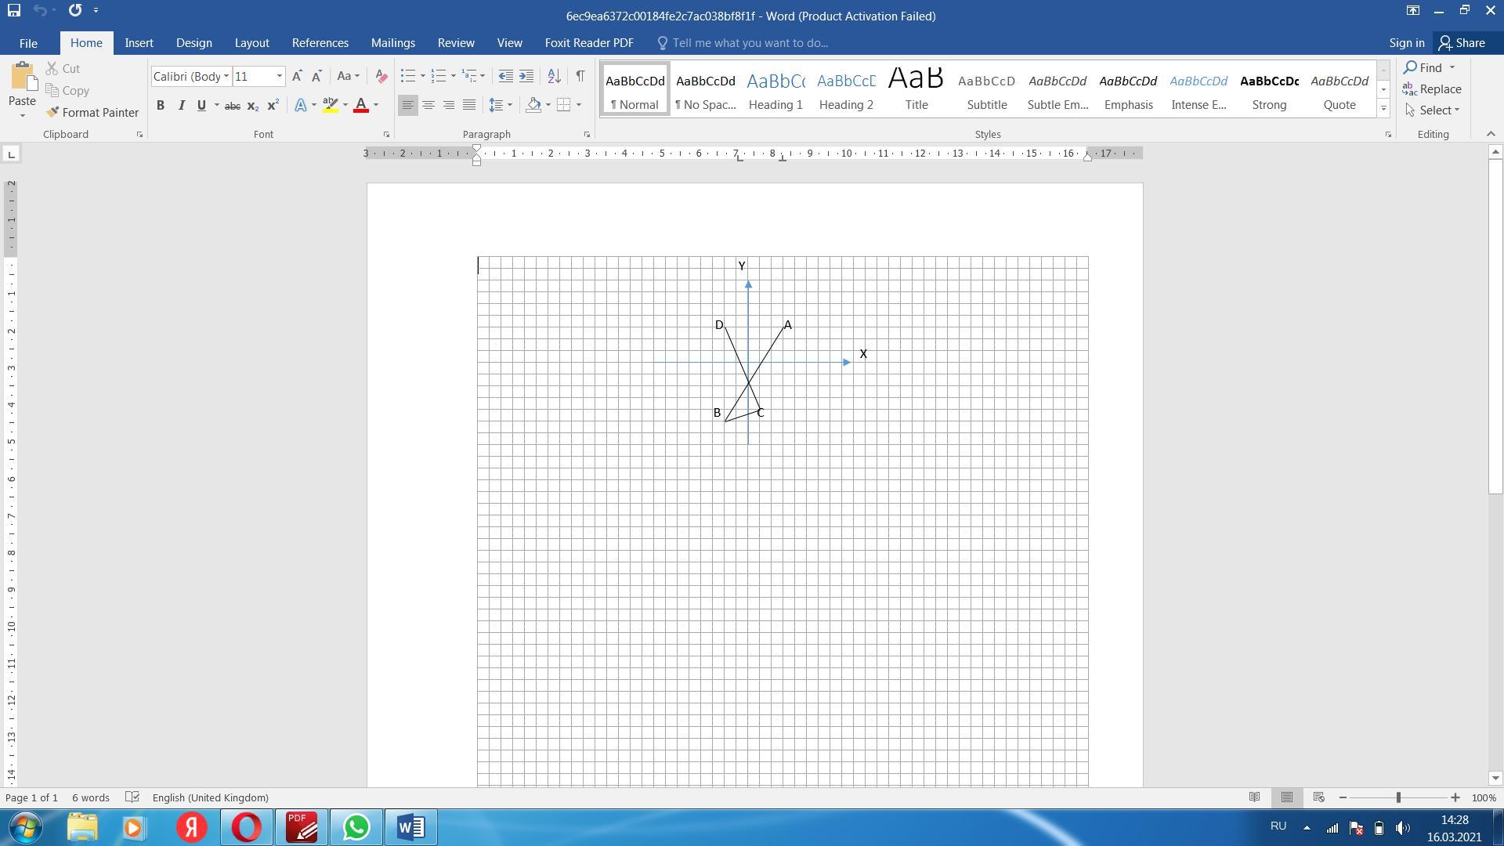Click the Superscript icon

(273, 106)
